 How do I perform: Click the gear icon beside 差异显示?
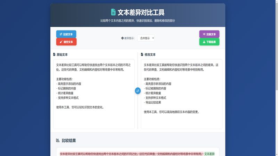122,38
